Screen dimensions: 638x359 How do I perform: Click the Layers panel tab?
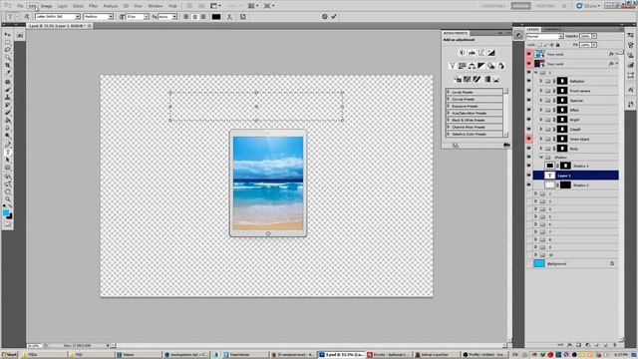click(532, 29)
